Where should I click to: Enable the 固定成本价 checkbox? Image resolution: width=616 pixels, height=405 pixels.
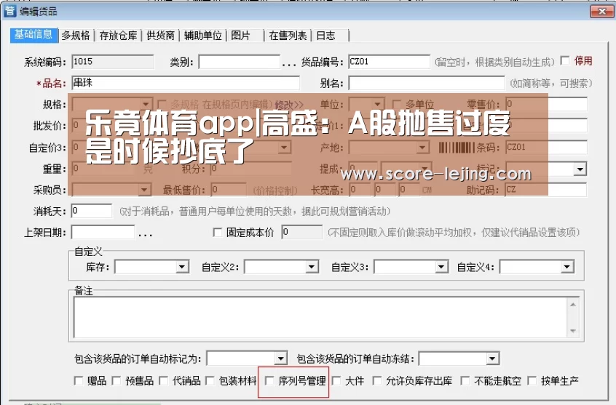click(x=217, y=233)
